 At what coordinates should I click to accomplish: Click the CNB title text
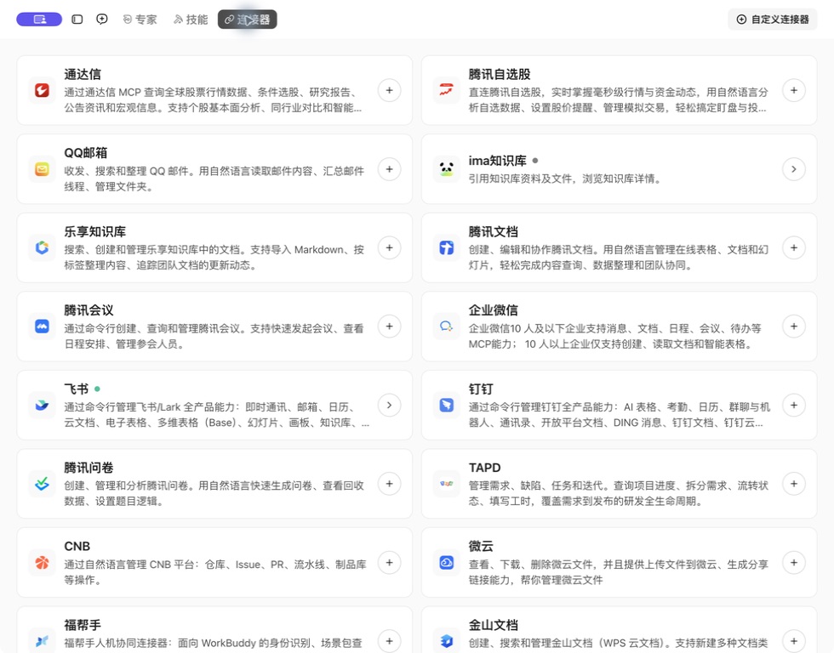tap(77, 546)
